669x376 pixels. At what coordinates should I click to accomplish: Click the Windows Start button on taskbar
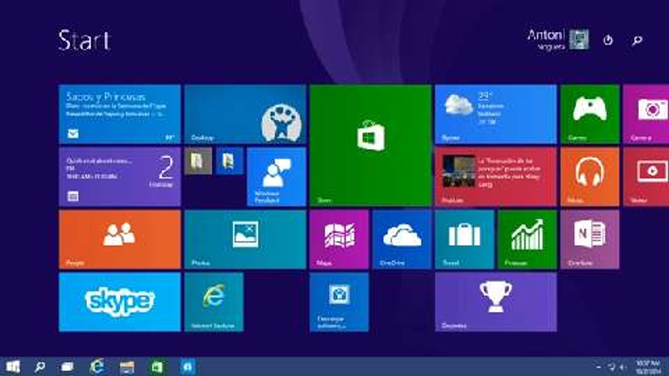[x=13, y=367]
